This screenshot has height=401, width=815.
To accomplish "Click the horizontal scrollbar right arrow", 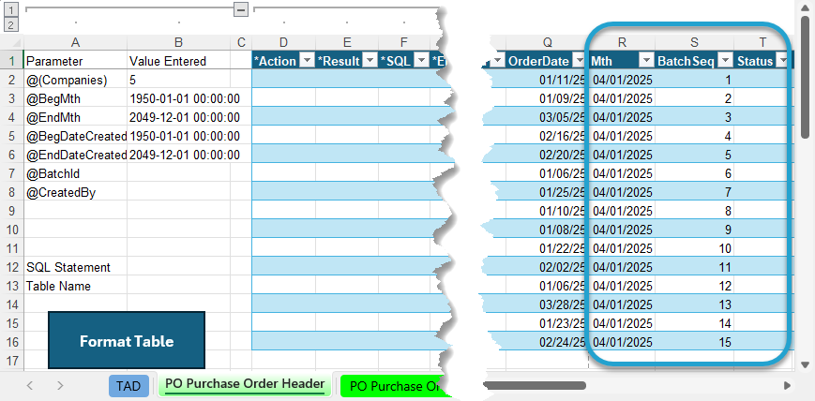I will [787, 385].
